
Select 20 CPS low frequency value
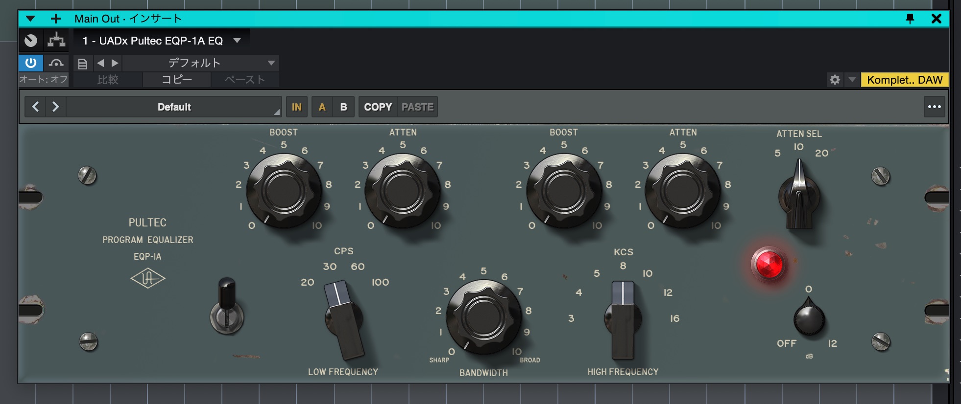(x=307, y=282)
